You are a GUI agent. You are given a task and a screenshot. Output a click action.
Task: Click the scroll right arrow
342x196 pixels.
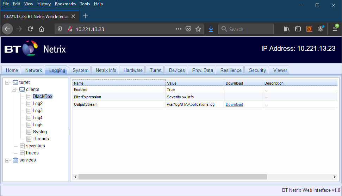click(x=334, y=177)
